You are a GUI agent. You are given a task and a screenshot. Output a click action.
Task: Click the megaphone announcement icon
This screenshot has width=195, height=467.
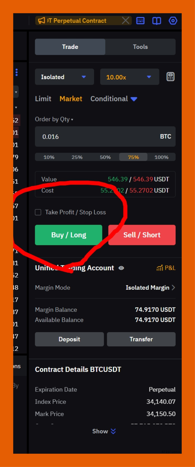tap(41, 21)
